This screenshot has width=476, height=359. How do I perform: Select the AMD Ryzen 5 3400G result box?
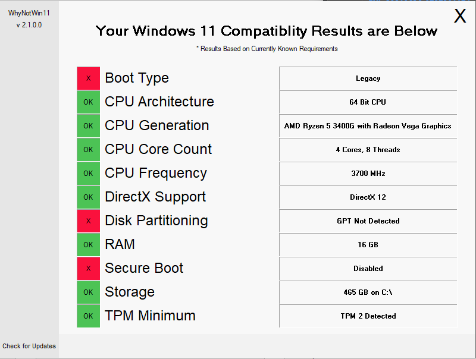(368, 126)
